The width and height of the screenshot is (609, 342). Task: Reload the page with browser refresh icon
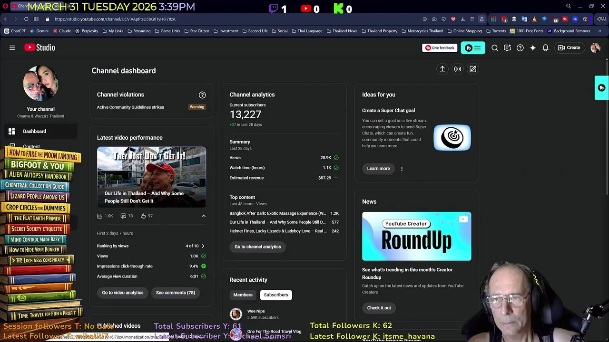coord(26,19)
